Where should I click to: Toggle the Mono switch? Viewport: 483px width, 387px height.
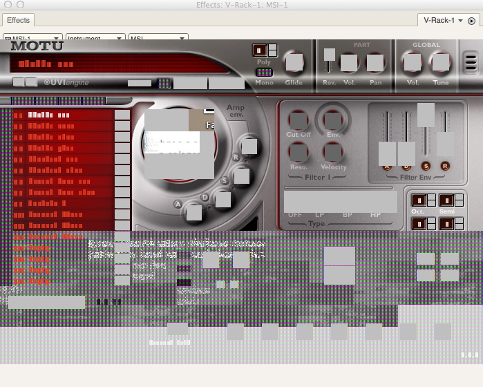coord(264,73)
